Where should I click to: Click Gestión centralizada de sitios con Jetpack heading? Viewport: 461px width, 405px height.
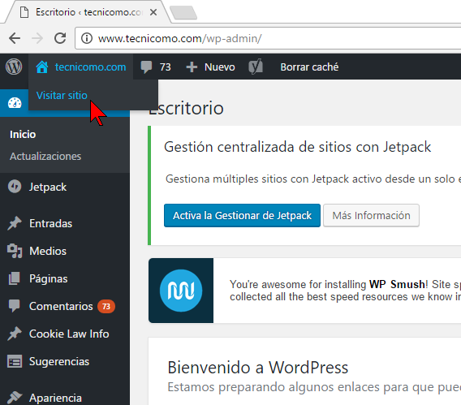[298, 147]
